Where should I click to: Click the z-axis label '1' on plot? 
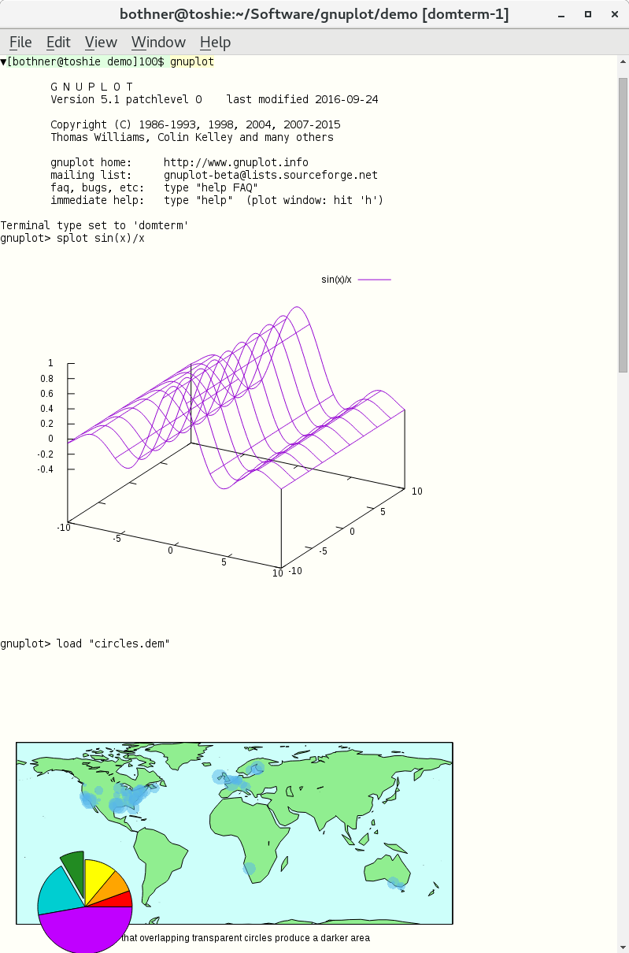tap(50, 363)
